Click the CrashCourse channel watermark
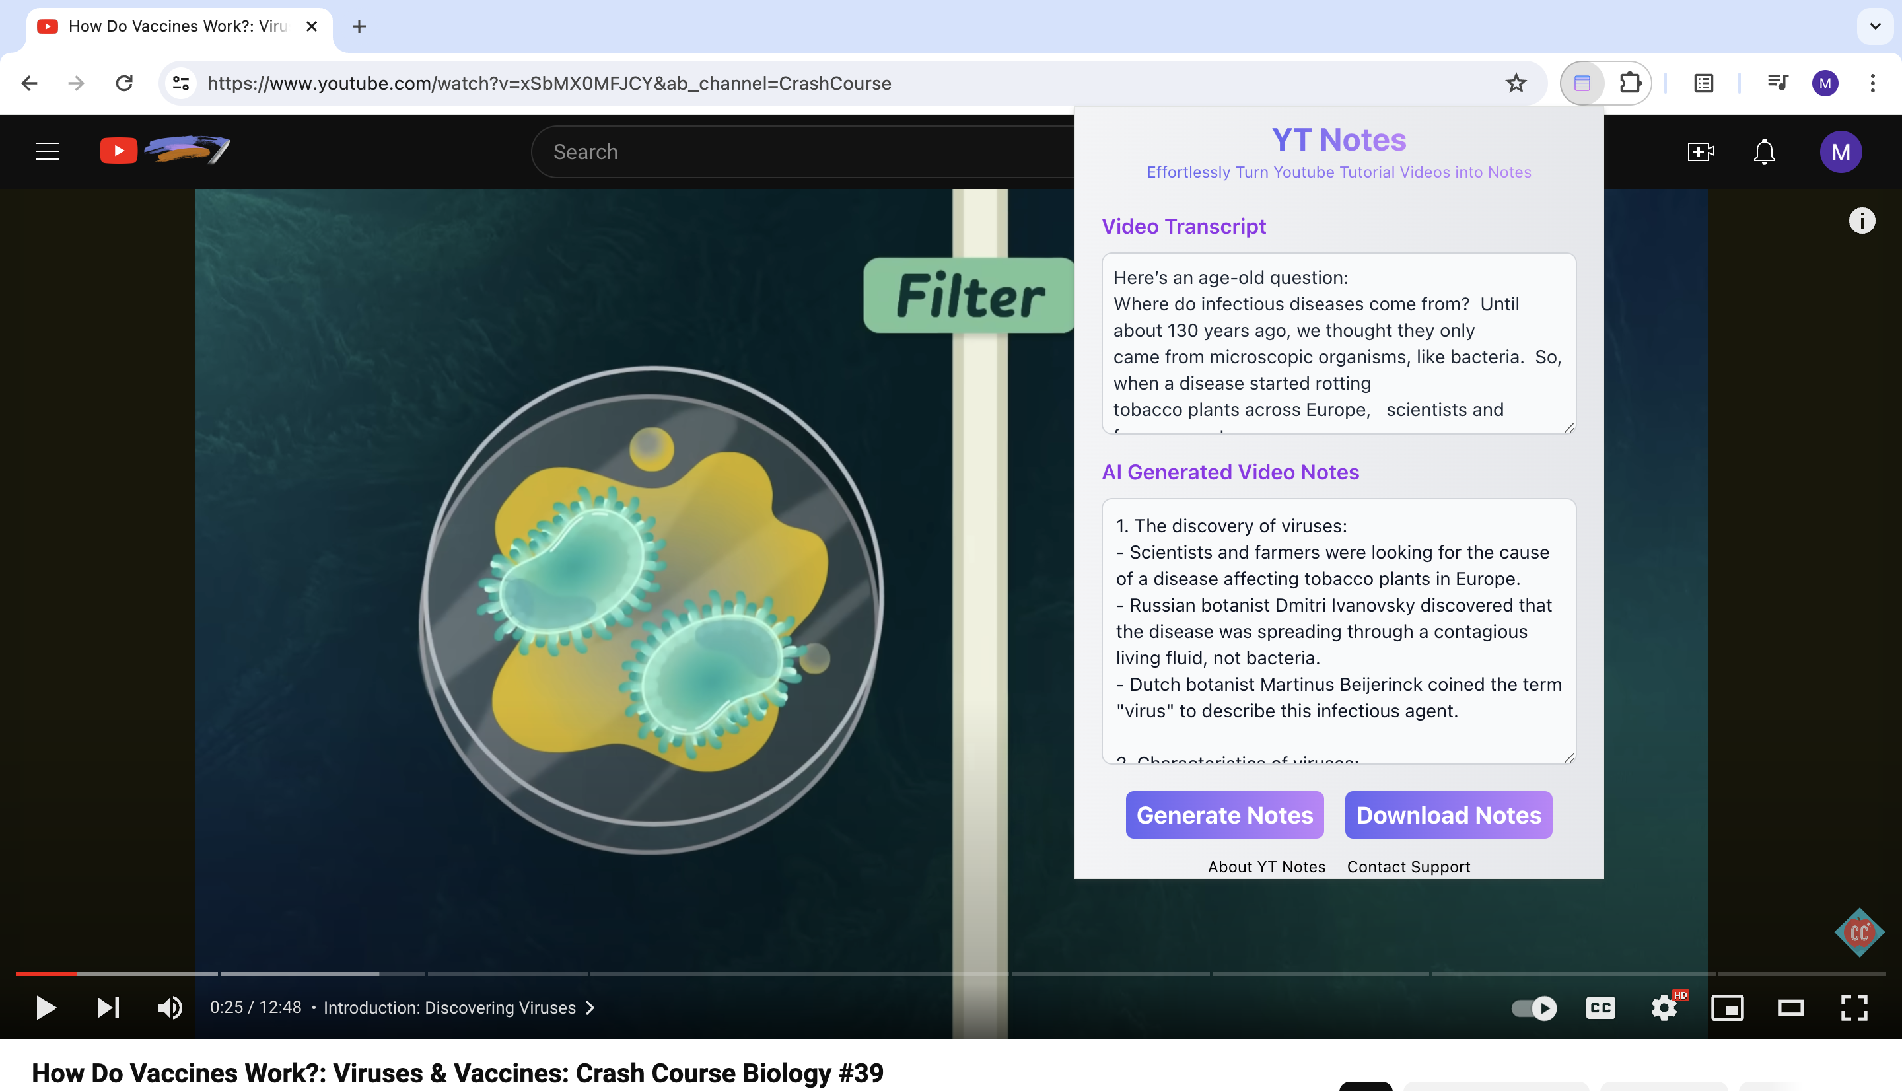This screenshot has width=1902, height=1091. pos(1858,932)
